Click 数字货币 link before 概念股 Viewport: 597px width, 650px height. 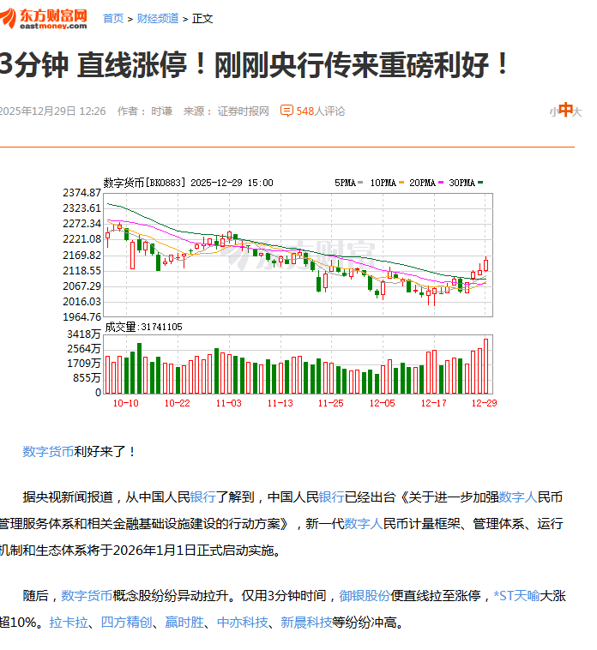tap(87, 596)
